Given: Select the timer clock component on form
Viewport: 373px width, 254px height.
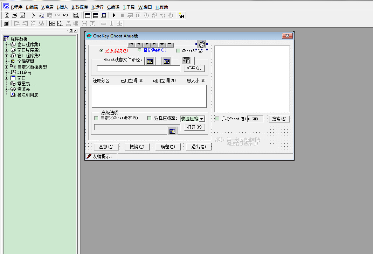Looking at the screenshot, I should 202,44.
